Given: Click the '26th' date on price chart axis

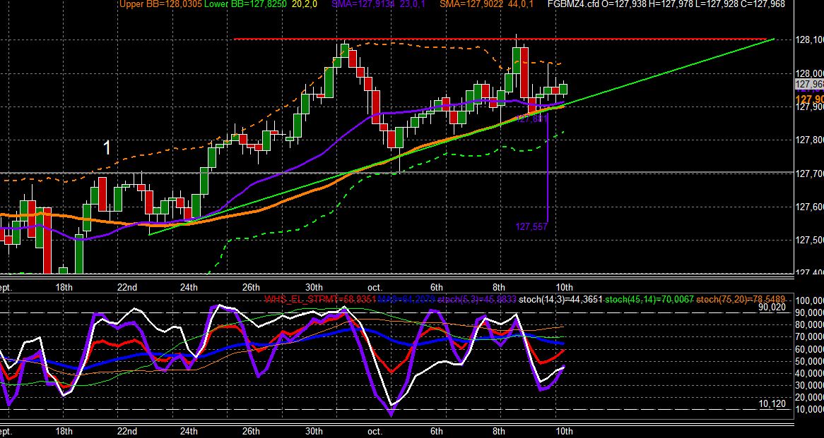Looking at the screenshot, I should point(251,287).
